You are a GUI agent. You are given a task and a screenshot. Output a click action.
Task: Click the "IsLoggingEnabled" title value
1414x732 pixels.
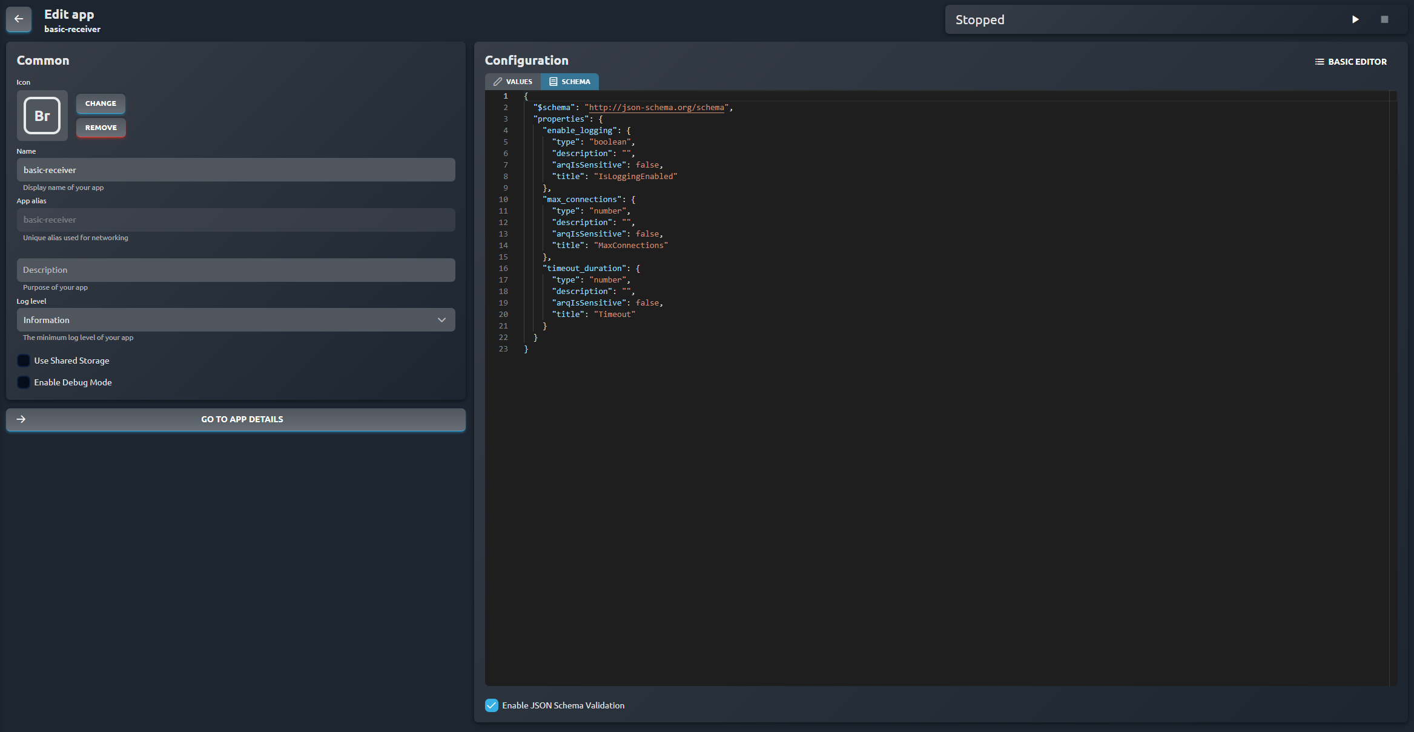pyautogui.click(x=635, y=177)
